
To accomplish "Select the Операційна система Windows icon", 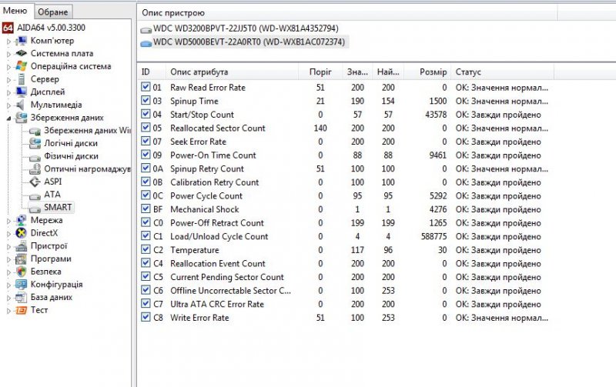I will point(22,67).
